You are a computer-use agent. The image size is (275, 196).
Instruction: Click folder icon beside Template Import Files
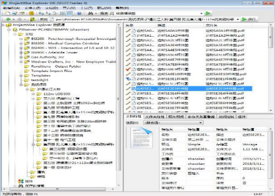(x=27, y=71)
